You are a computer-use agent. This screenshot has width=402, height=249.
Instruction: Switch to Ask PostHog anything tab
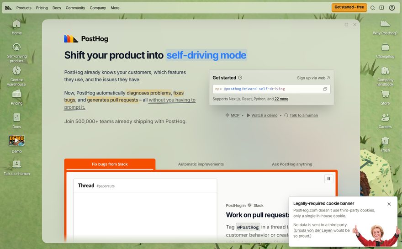point(292,164)
